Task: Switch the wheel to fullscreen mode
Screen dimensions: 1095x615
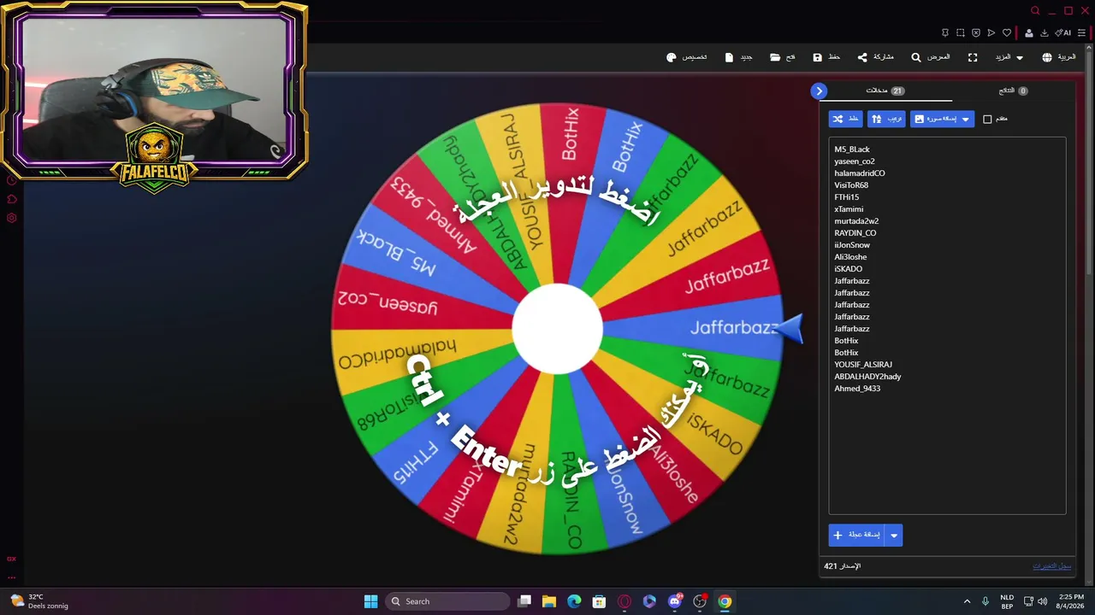Action: click(973, 57)
